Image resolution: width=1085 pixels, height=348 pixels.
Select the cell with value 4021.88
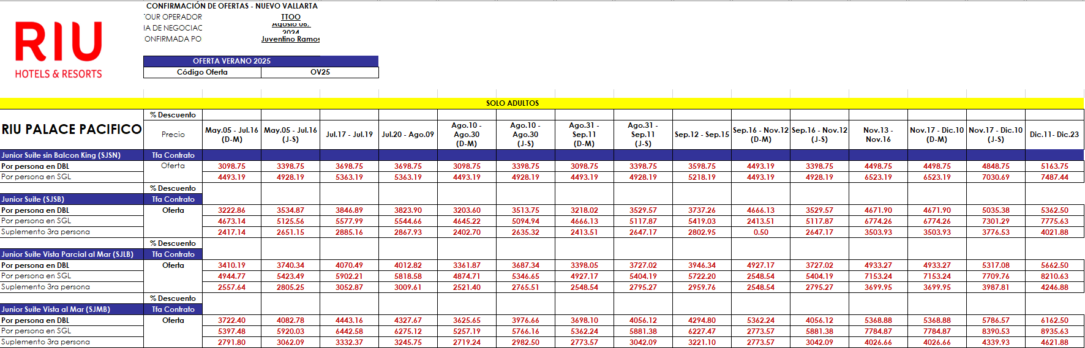coord(1054,232)
